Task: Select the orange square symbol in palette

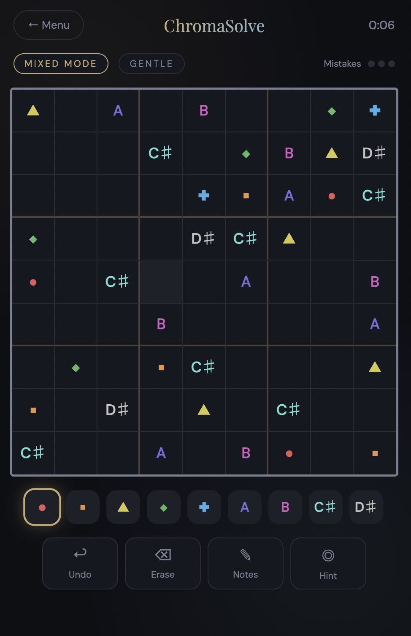Action: [x=83, y=507]
